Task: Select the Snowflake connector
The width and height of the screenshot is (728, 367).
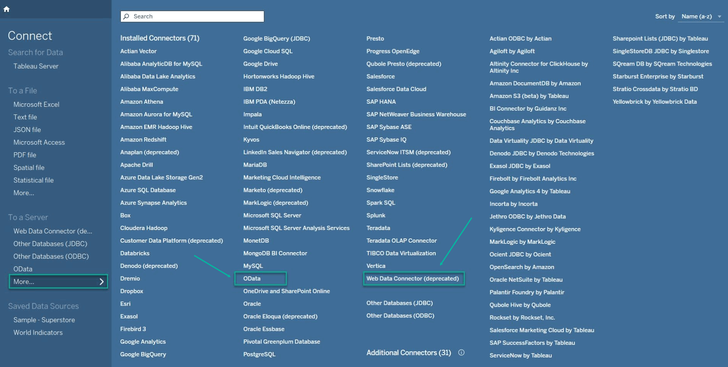Action: [380, 190]
